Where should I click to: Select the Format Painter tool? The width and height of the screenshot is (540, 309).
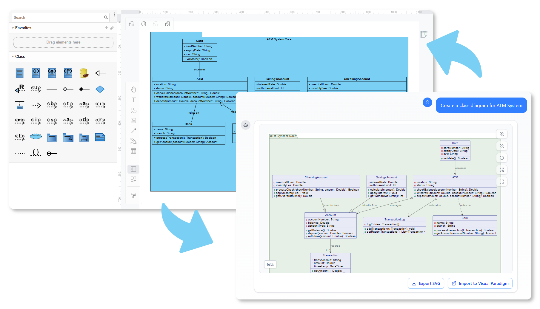pyautogui.click(x=133, y=196)
